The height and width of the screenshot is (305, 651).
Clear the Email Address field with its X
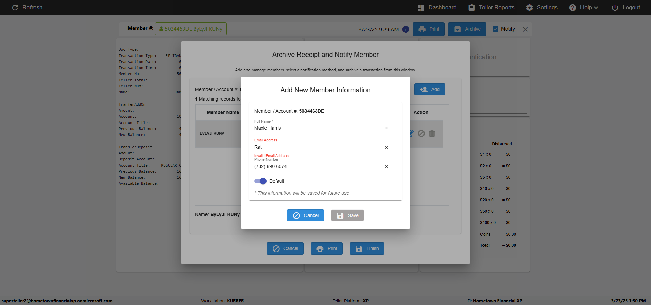click(x=386, y=147)
